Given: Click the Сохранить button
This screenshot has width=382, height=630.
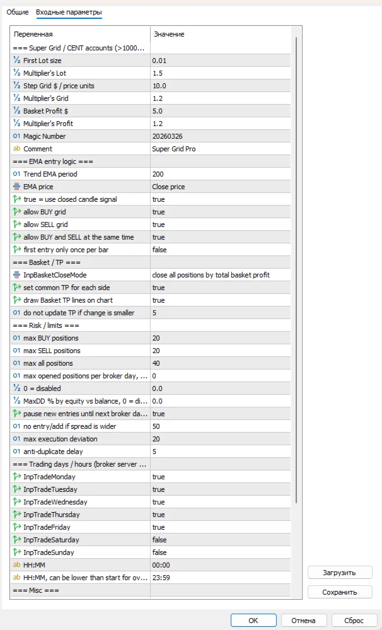Looking at the screenshot, I should [x=340, y=592].
